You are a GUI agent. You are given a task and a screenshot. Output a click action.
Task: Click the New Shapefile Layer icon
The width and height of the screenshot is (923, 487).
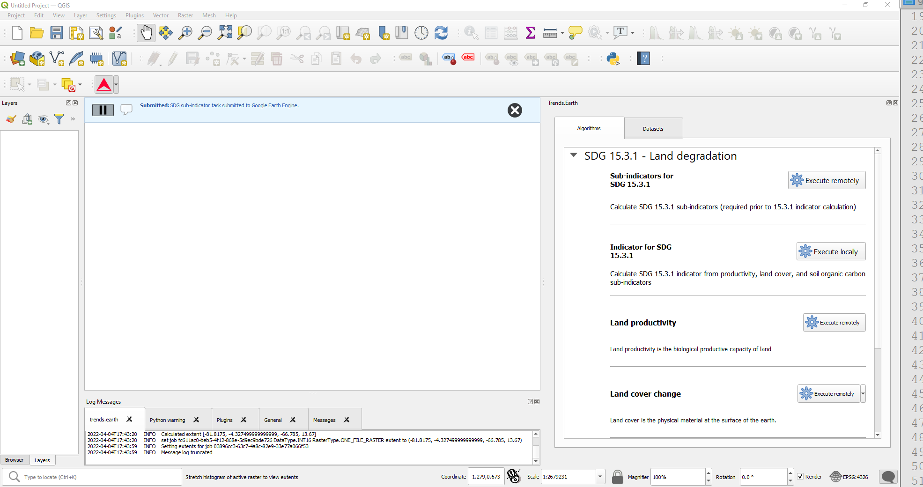point(57,59)
